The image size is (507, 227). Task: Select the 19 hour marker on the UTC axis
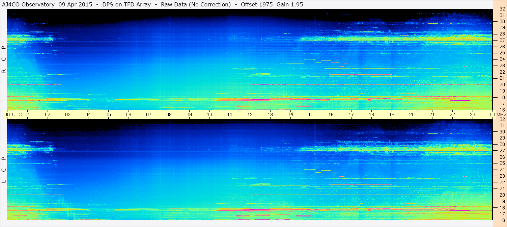tap(392, 115)
